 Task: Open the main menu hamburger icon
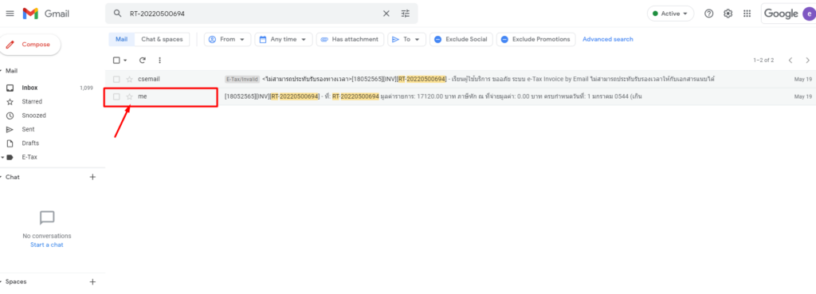[x=10, y=14]
